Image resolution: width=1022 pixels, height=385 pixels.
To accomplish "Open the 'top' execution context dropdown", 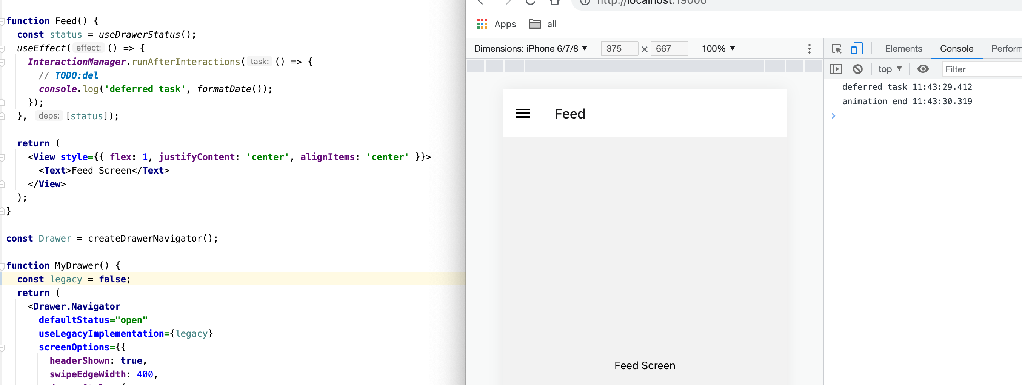I will point(890,69).
